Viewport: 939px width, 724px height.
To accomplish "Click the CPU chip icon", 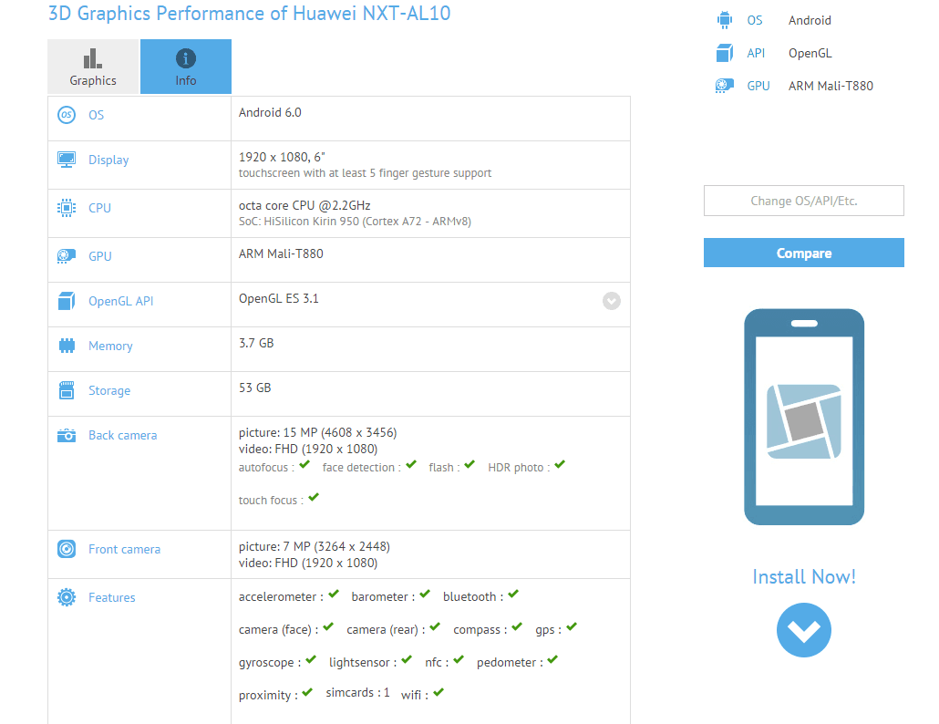I will [67, 208].
